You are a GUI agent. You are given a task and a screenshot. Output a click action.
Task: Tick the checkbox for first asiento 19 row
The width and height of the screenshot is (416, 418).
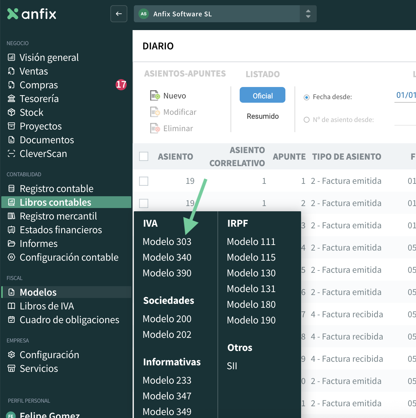[144, 181]
